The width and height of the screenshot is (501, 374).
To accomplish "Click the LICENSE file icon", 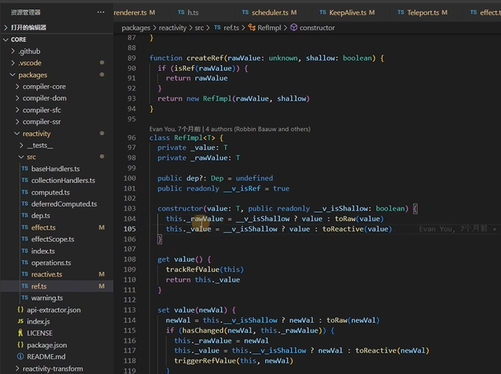I will (x=21, y=333).
